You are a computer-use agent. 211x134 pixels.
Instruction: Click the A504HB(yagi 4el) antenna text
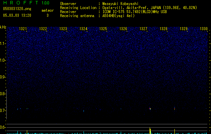coord(118,16)
